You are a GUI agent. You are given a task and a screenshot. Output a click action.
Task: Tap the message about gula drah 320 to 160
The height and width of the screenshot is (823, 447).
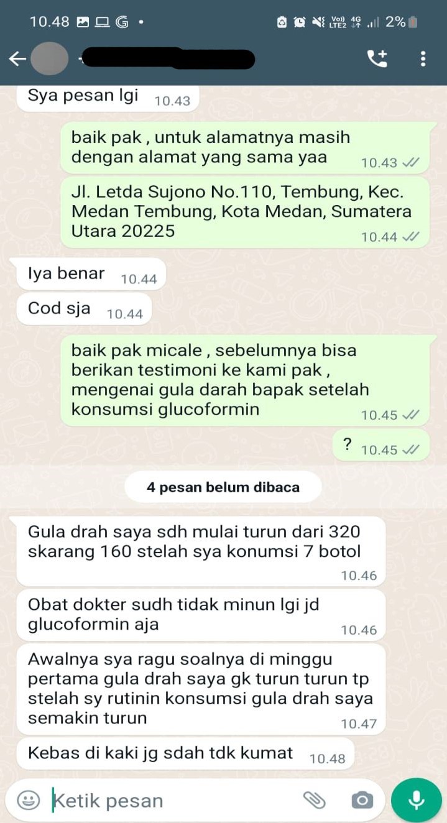pos(201,551)
